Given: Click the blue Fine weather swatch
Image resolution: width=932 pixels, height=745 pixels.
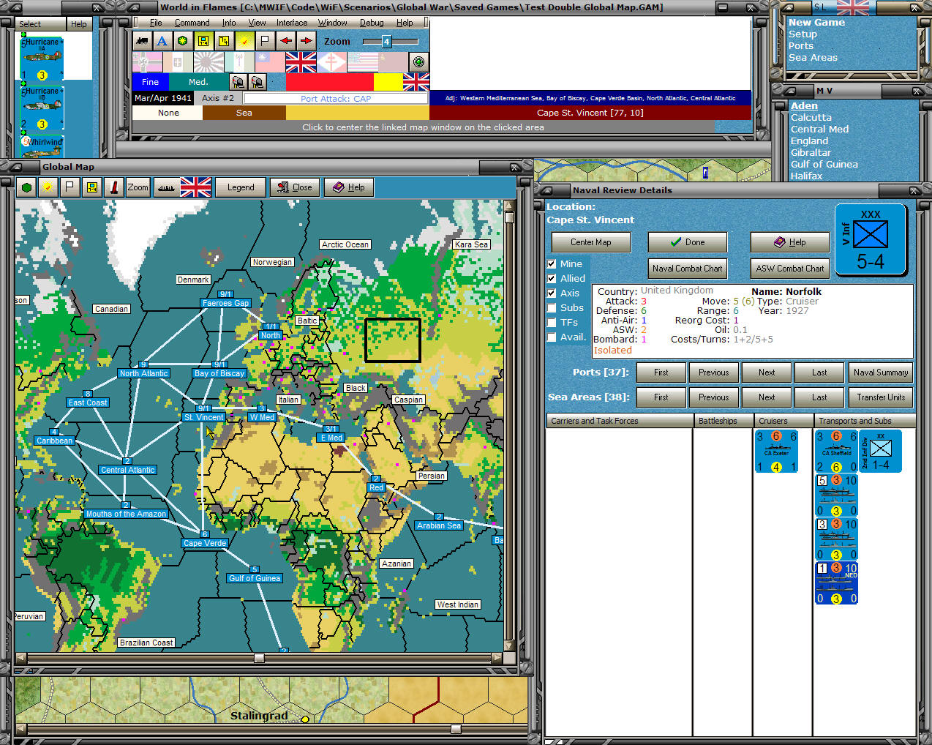Looking at the screenshot, I should 150,82.
